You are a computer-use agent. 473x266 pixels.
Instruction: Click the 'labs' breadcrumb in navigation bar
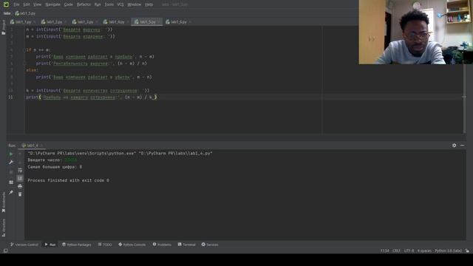[x=7, y=13]
